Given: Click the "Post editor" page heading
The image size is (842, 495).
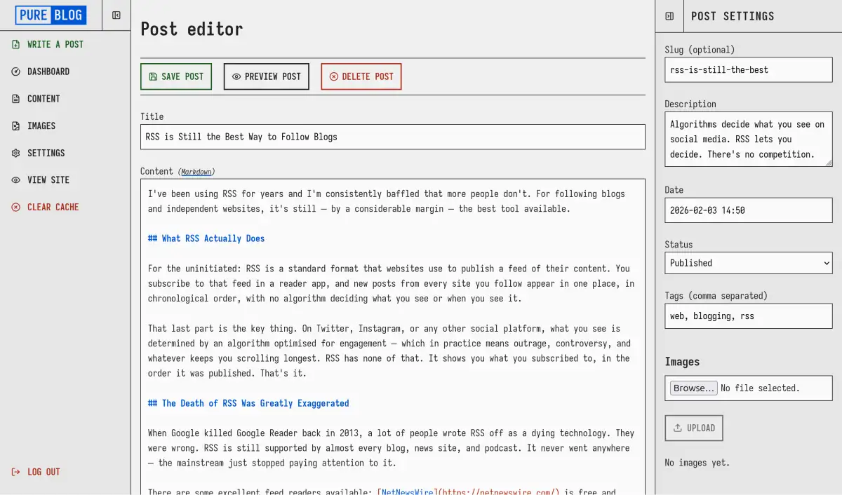Looking at the screenshot, I should [192, 29].
